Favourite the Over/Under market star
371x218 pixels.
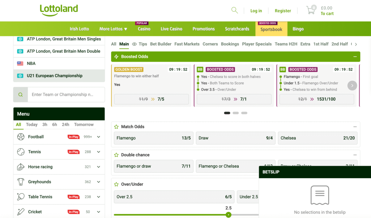click(116, 184)
